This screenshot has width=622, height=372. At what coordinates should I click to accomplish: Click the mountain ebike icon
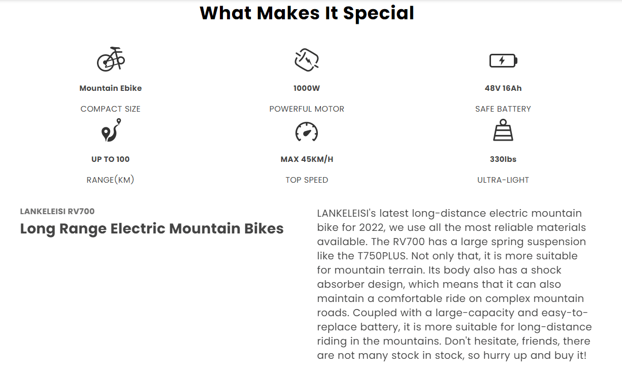point(111,59)
